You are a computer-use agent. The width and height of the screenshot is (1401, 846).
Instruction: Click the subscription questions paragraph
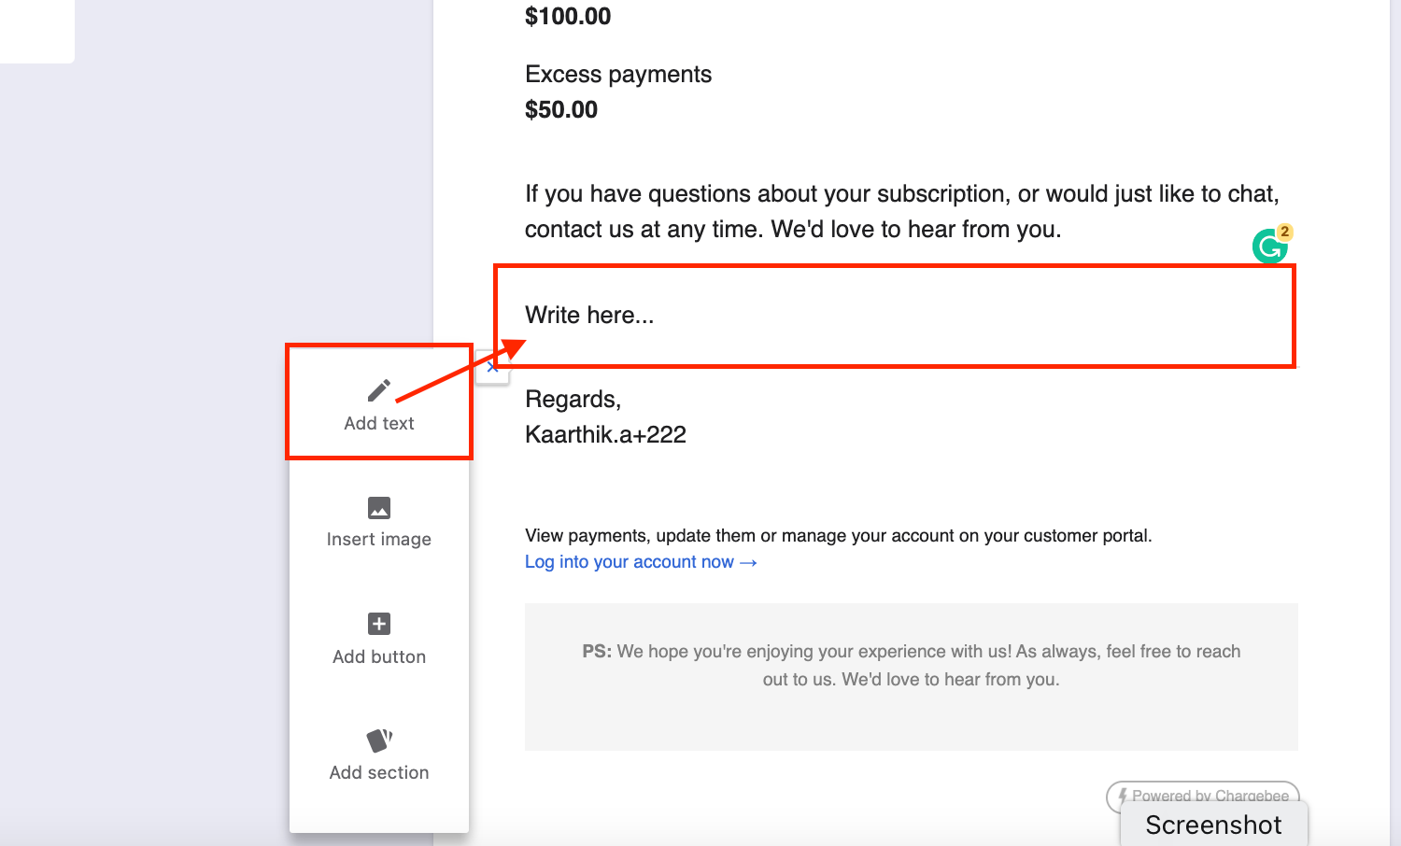click(901, 211)
